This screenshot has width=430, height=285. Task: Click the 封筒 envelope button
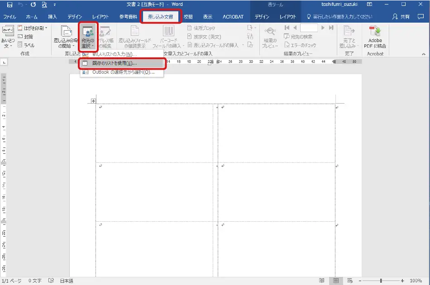25,37
